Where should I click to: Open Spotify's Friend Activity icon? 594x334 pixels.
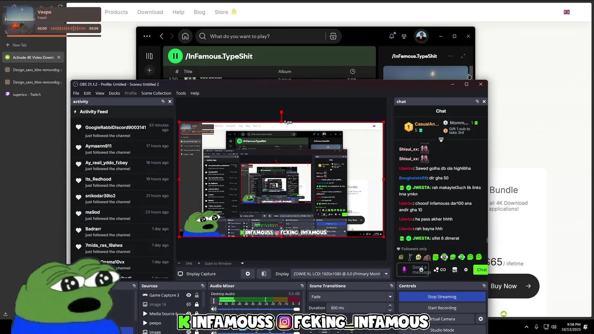[404, 36]
